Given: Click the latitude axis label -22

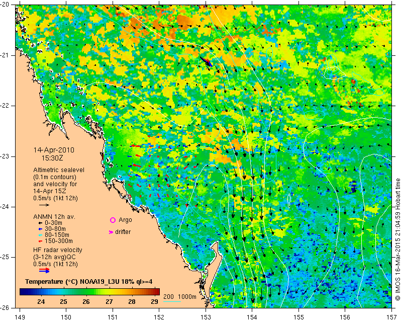Looking at the screenshot, I should click(x=5, y=106).
